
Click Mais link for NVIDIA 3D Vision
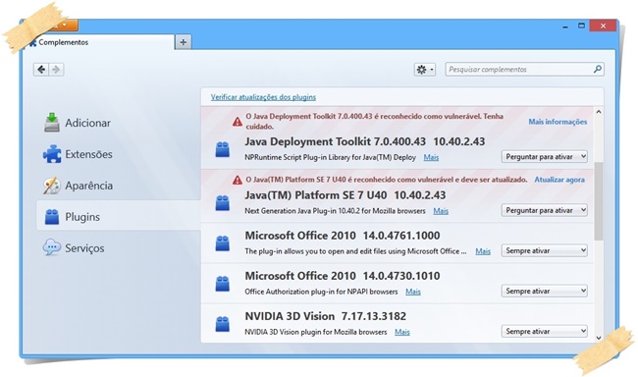(x=402, y=332)
